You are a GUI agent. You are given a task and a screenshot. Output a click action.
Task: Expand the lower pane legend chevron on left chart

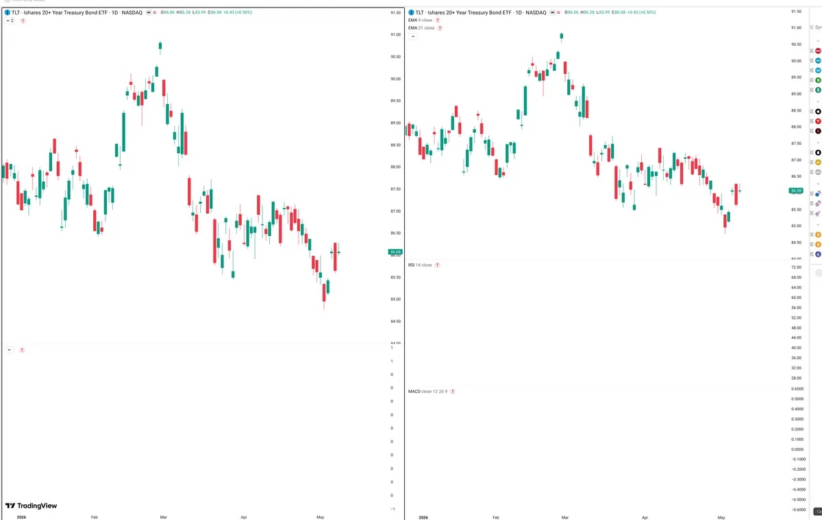[x=9, y=350]
